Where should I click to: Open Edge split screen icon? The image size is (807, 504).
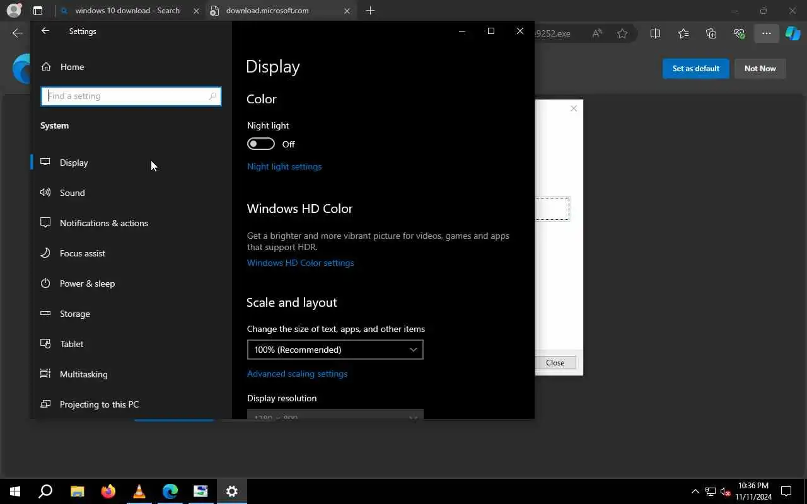[655, 33]
